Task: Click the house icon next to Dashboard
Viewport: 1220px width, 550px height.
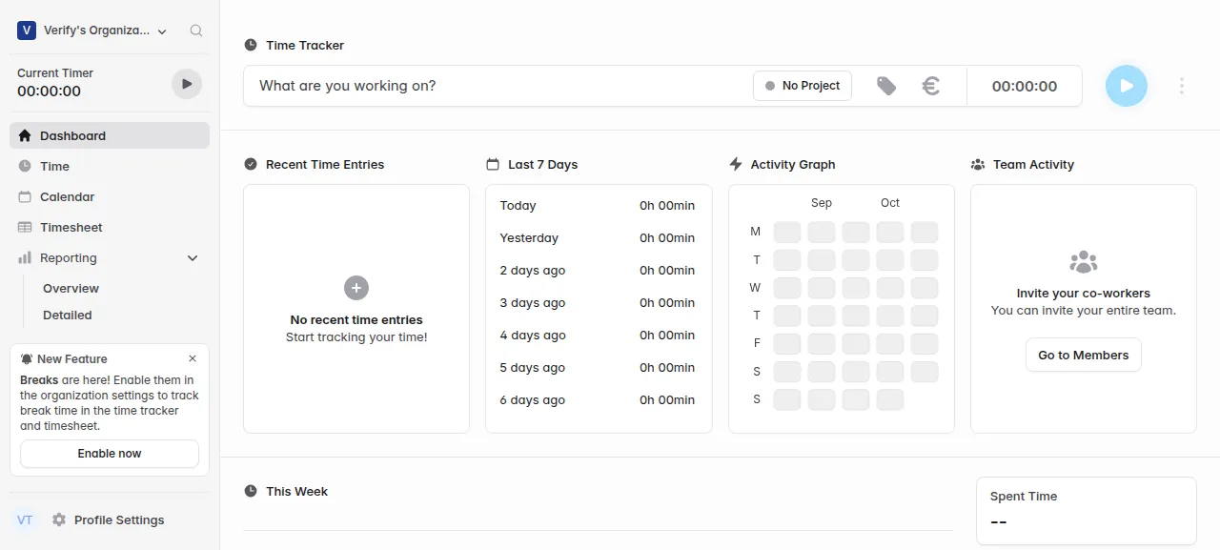Action: (x=25, y=135)
